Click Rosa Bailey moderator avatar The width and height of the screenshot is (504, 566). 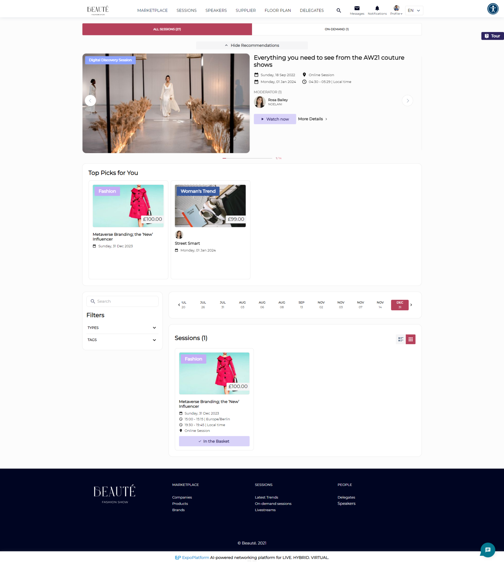click(x=259, y=102)
